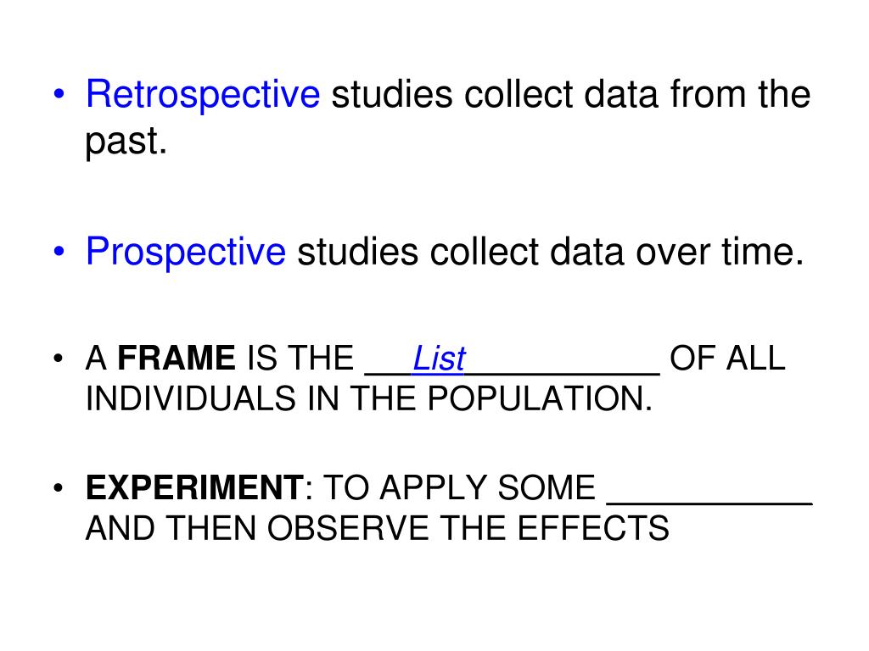Select the bold word EXPERIMENT
Screen dimensions: 869x651
pyautogui.click(x=194, y=488)
